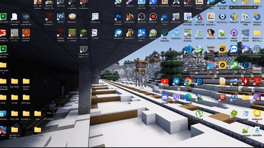The width and height of the screenshot is (264, 148).
Task: Select the 'Mobirise' icon label
Action: pos(188,6)
